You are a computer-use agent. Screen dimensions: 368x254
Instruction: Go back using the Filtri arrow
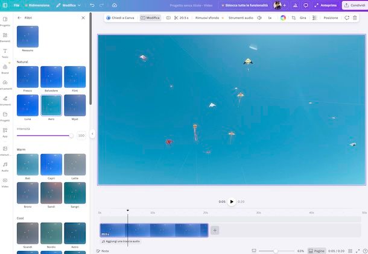[x=19, y=18]
